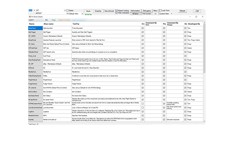Click the Debugging button
The height and width of the screenshot is (142, 234).
coord(147,11)
